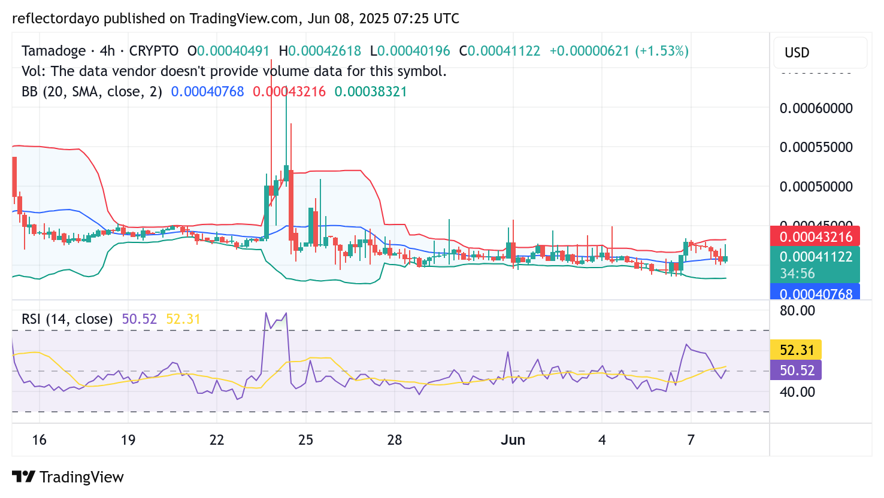Click the red 0.00043216 price axis tag
Image resolution: width=884 pixels, height=498 pixels.
click(815, 236)
